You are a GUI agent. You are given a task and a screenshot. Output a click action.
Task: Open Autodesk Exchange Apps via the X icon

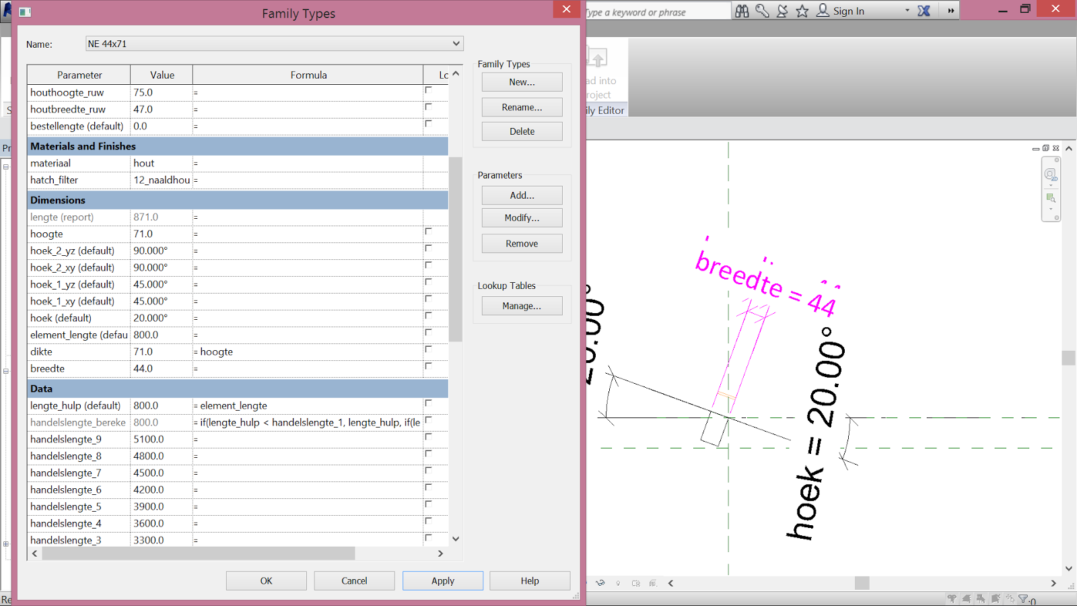tap(924, 11)
